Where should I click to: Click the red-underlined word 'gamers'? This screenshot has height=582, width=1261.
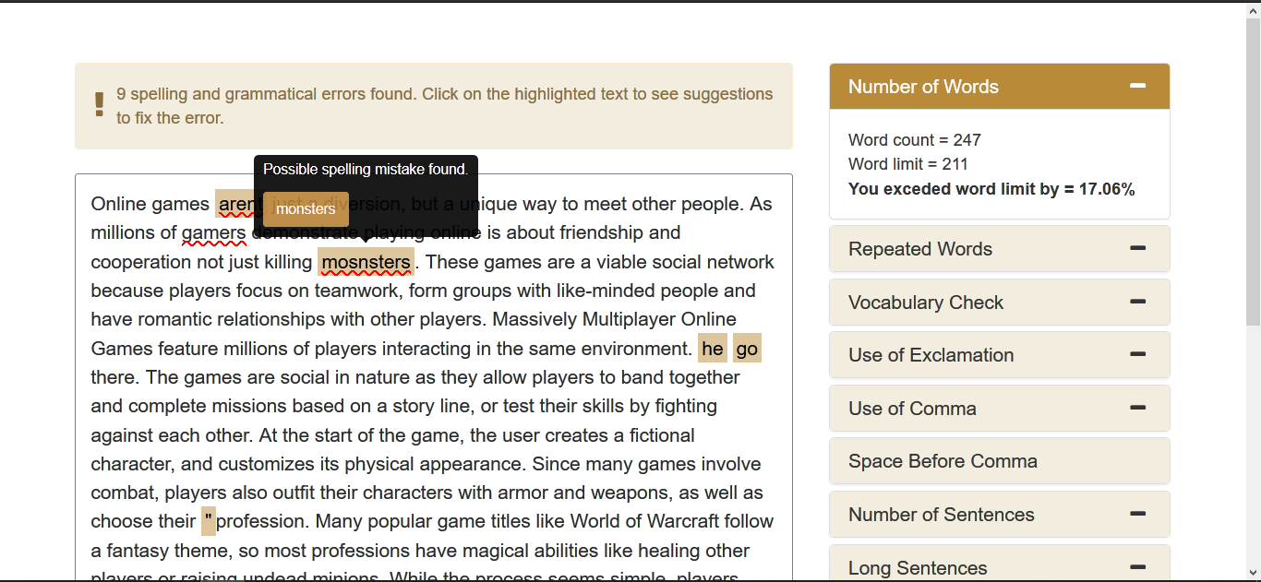214,232
